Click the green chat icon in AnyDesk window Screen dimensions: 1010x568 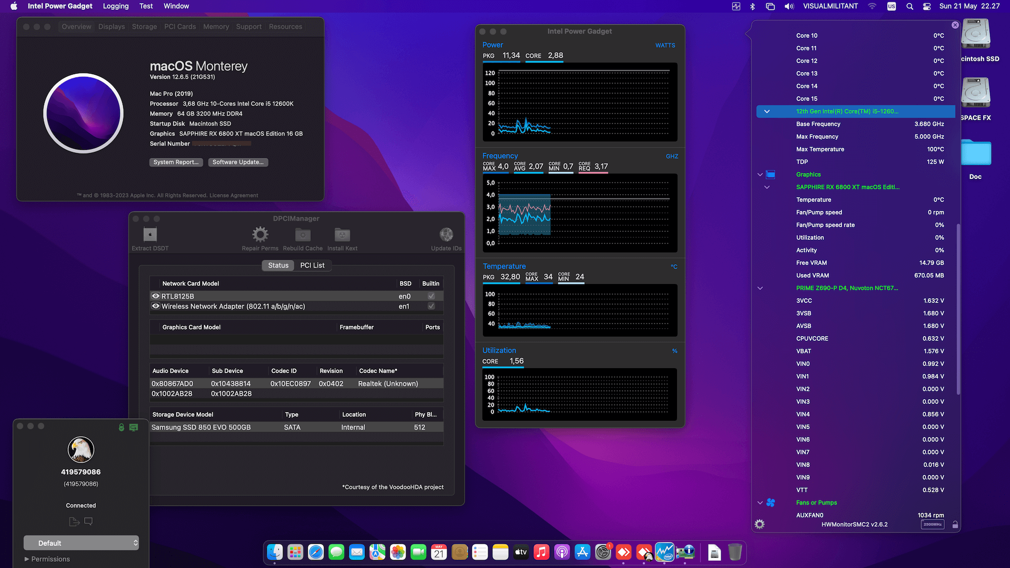tap(134, 428)
